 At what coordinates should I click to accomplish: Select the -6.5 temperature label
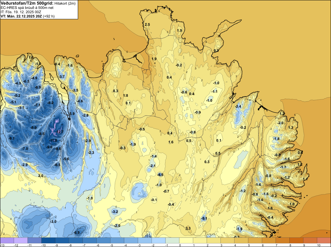(x=57, y=165)
